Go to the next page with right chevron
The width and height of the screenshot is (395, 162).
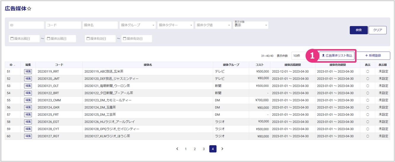point(222,149)
